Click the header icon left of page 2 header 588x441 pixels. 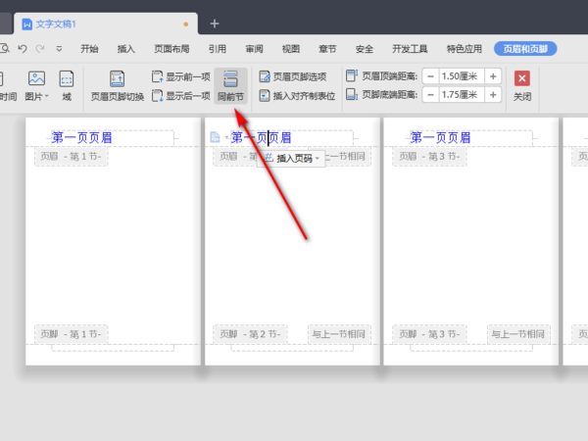click(x=215, y=137)
